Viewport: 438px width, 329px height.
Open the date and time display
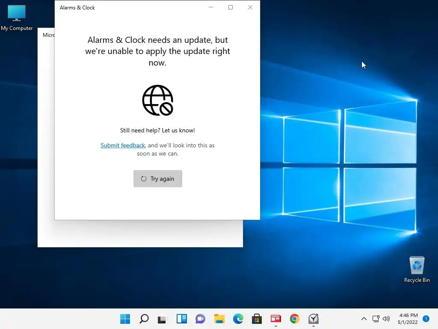click(x=408, y=319)
